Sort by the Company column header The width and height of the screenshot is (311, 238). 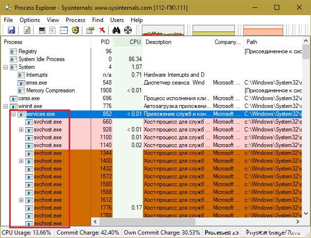click(x=228, y=42)
